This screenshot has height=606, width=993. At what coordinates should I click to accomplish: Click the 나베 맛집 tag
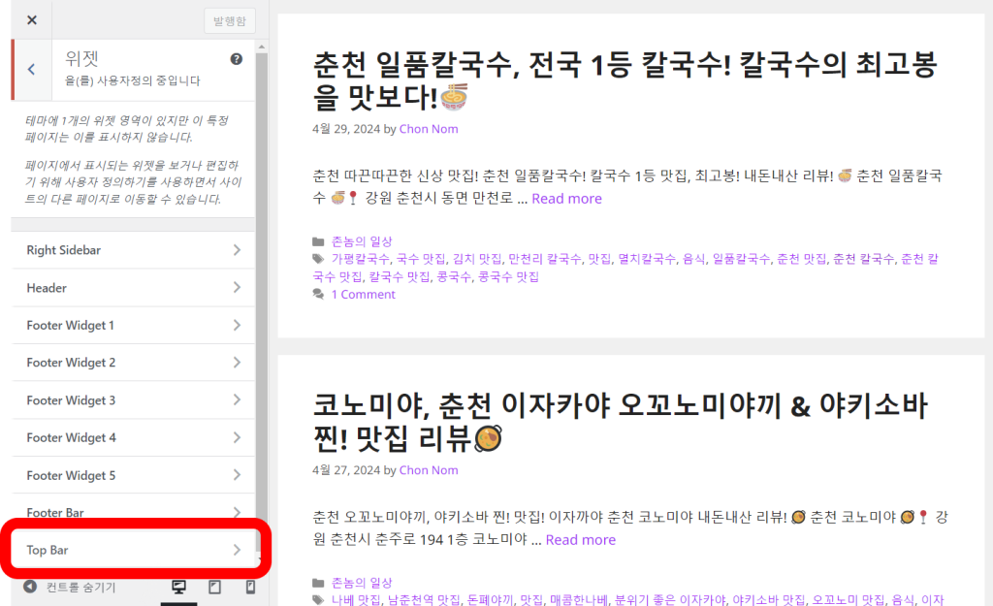click(x=356, y=599)
